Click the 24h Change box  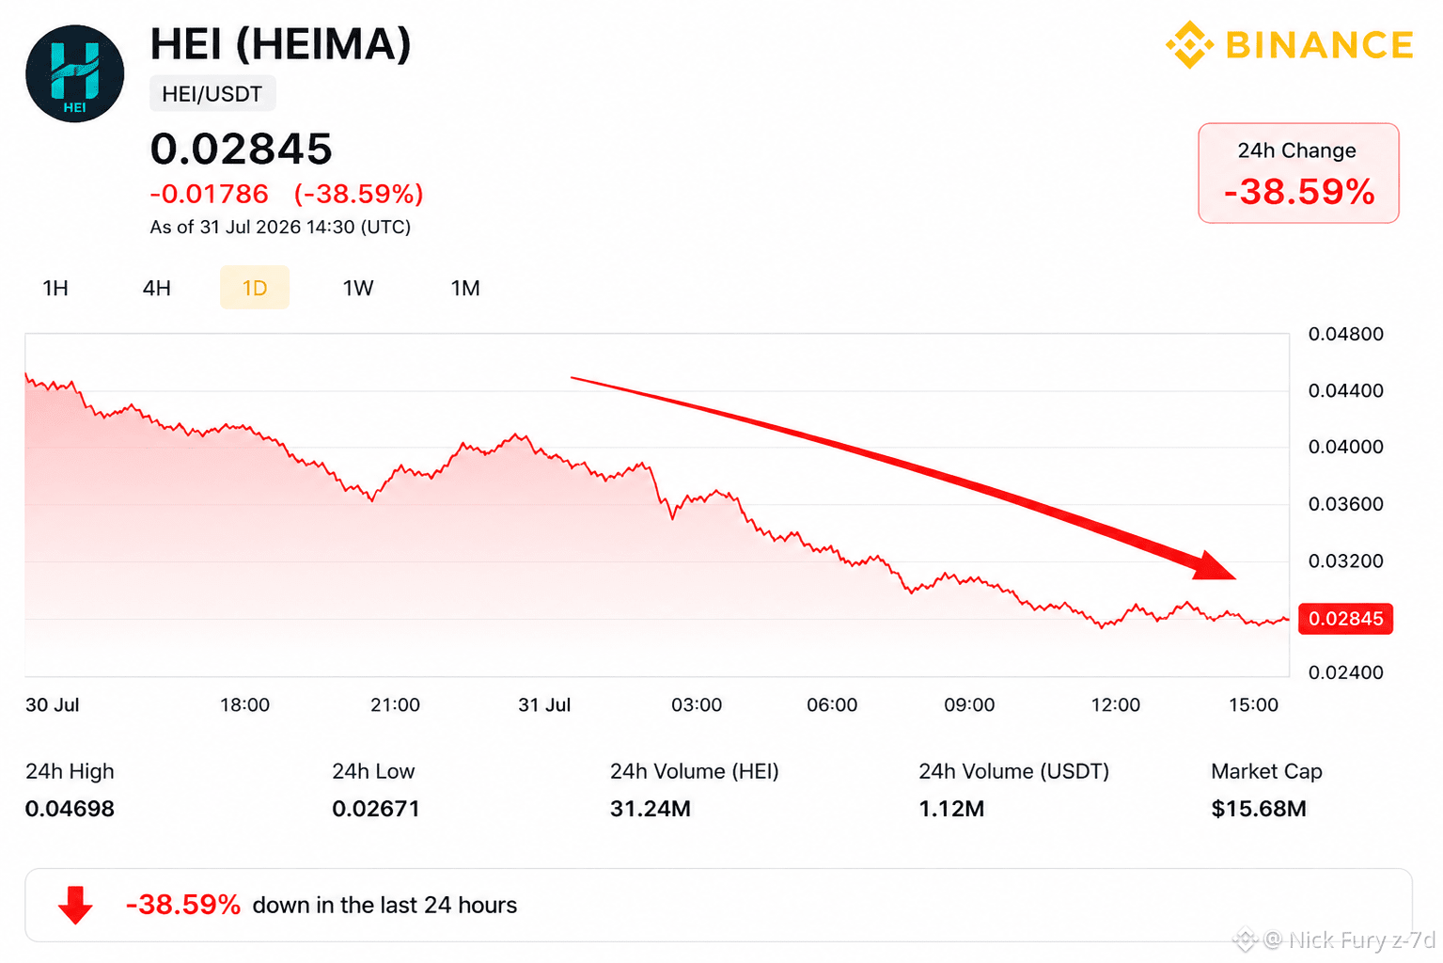click(1298, 173)
